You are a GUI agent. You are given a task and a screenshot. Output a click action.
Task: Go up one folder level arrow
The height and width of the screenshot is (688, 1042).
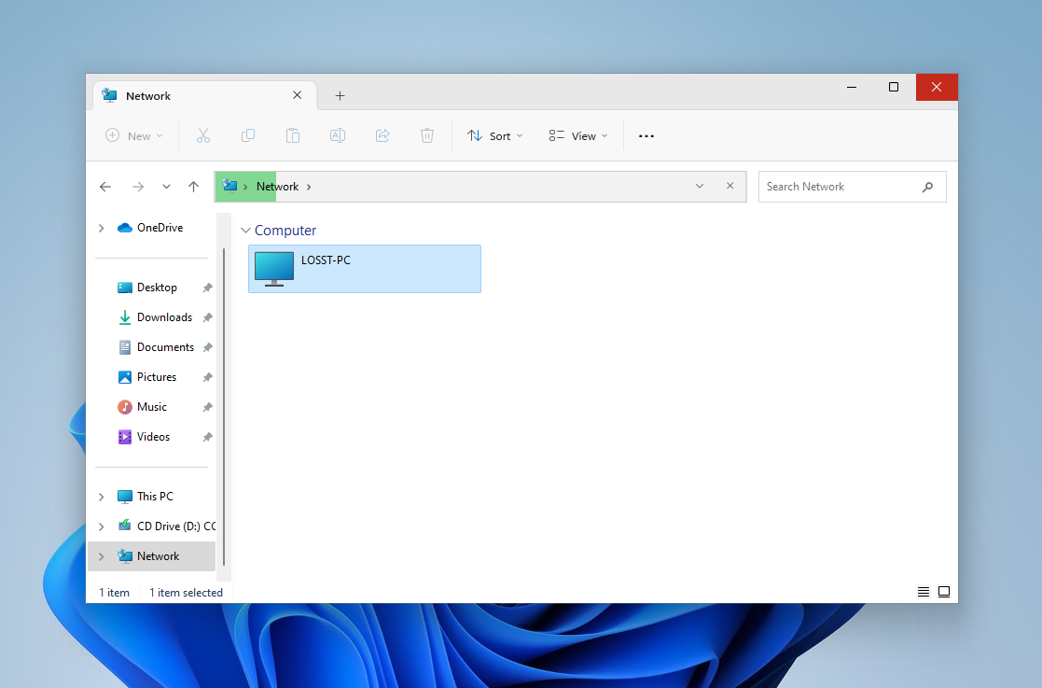click(194, 187)
